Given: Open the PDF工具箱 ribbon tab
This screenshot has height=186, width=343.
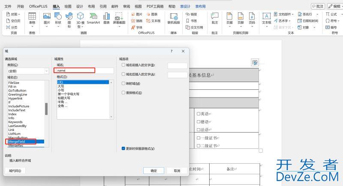Looking at the screenshot, I should pyautogui.click(x=155, y=6).
